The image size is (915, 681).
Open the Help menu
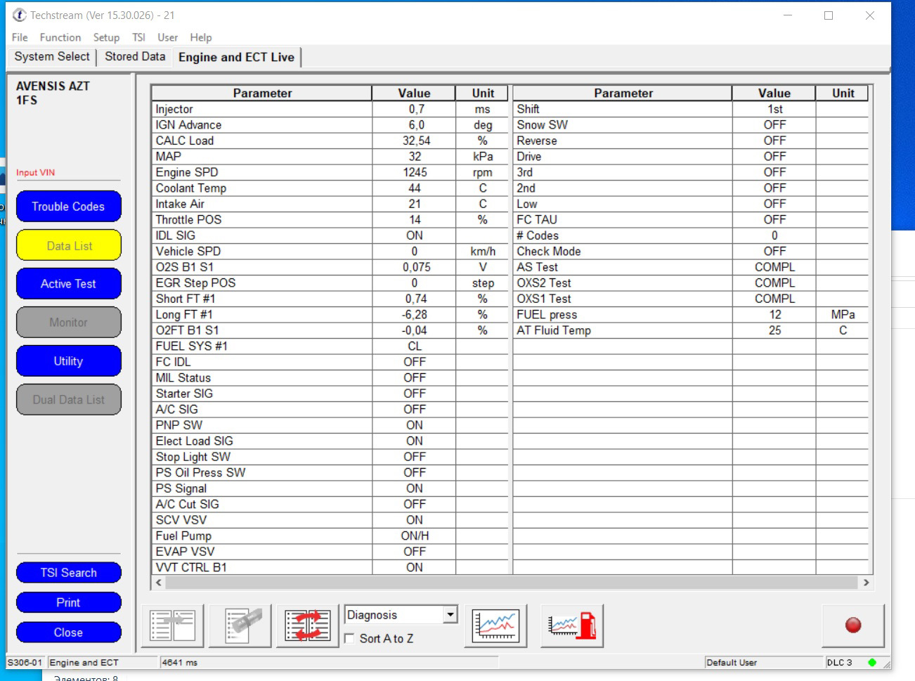click(200, 37)
